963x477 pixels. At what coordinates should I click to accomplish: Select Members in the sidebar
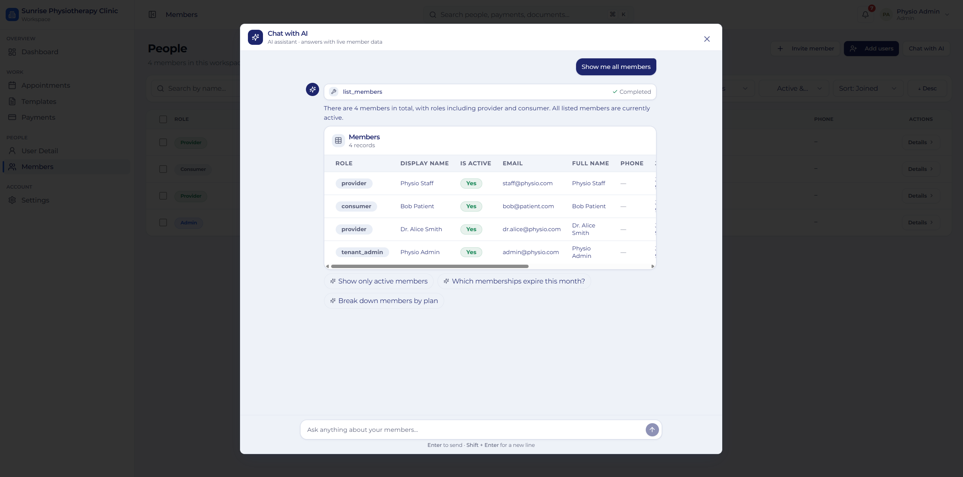[x=67, y=167]
